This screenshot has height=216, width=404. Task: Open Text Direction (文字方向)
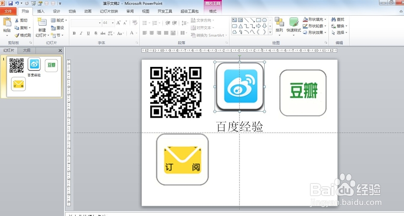[x=202, y=20]
